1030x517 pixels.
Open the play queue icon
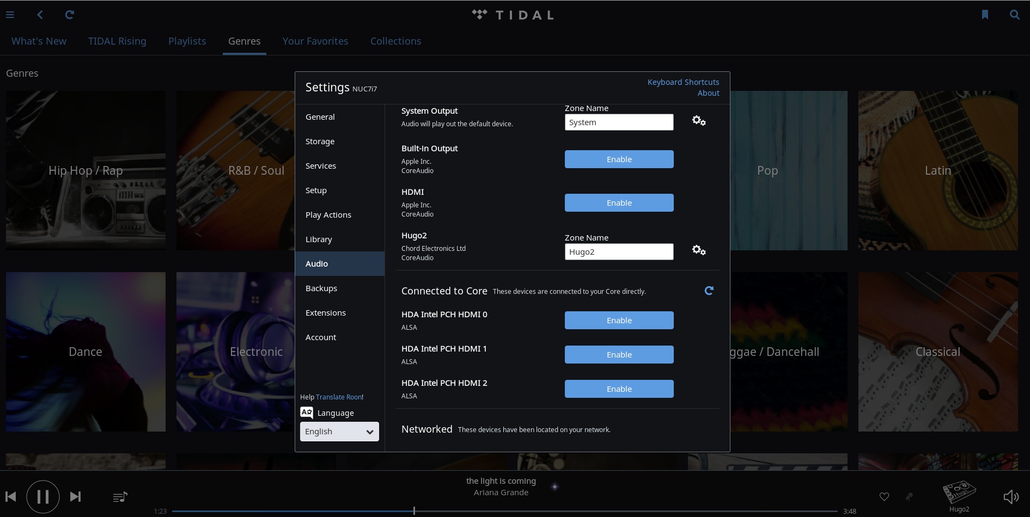click(120, 497)
